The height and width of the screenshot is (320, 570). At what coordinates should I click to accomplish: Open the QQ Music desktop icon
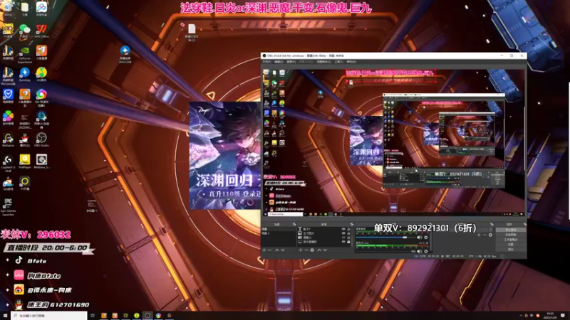(x=41, y=75)
